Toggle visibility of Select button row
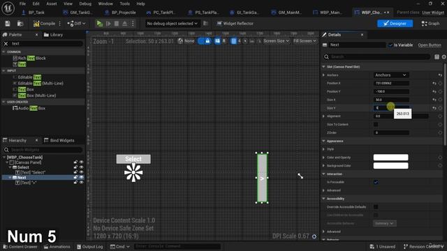 (x=81, y=167)
